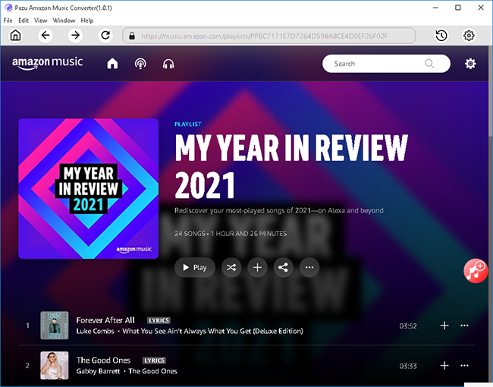Click the 03:52 duration text
Viewport: 493px width, 387px height.
click(408, 326)
